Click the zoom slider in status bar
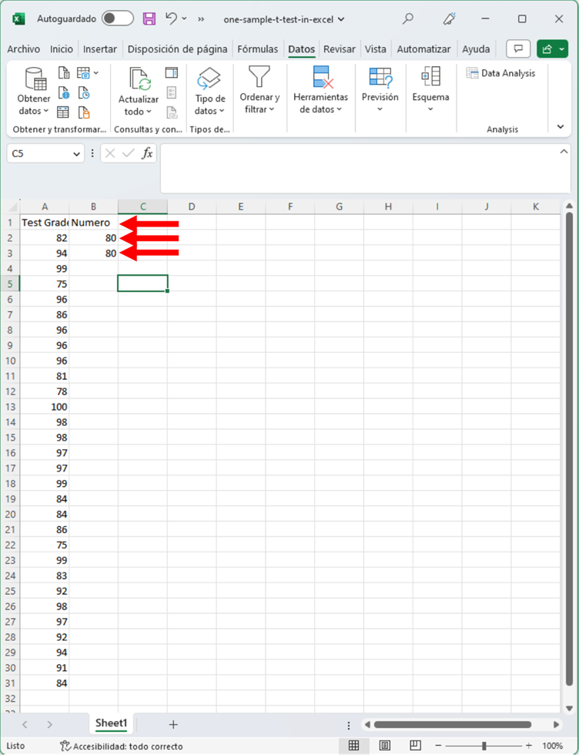The height and width of the screenshot is (755, 579). pos(484,746)
